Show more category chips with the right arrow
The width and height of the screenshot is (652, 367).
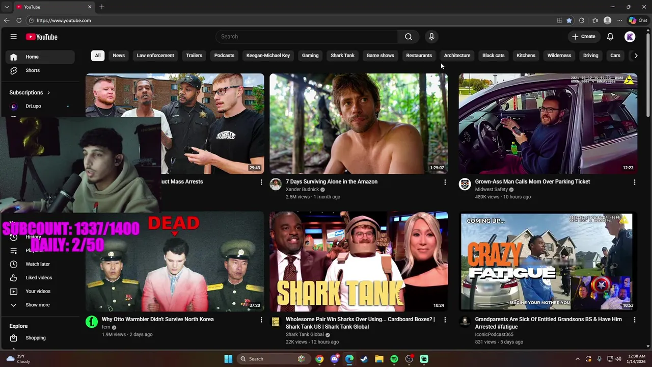[x=636, y=56]
